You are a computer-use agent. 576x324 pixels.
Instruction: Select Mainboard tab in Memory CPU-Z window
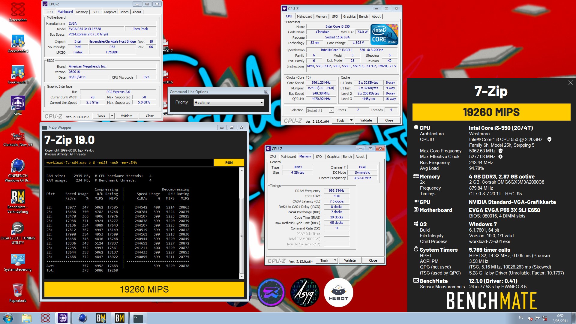[x=288, y=157]
